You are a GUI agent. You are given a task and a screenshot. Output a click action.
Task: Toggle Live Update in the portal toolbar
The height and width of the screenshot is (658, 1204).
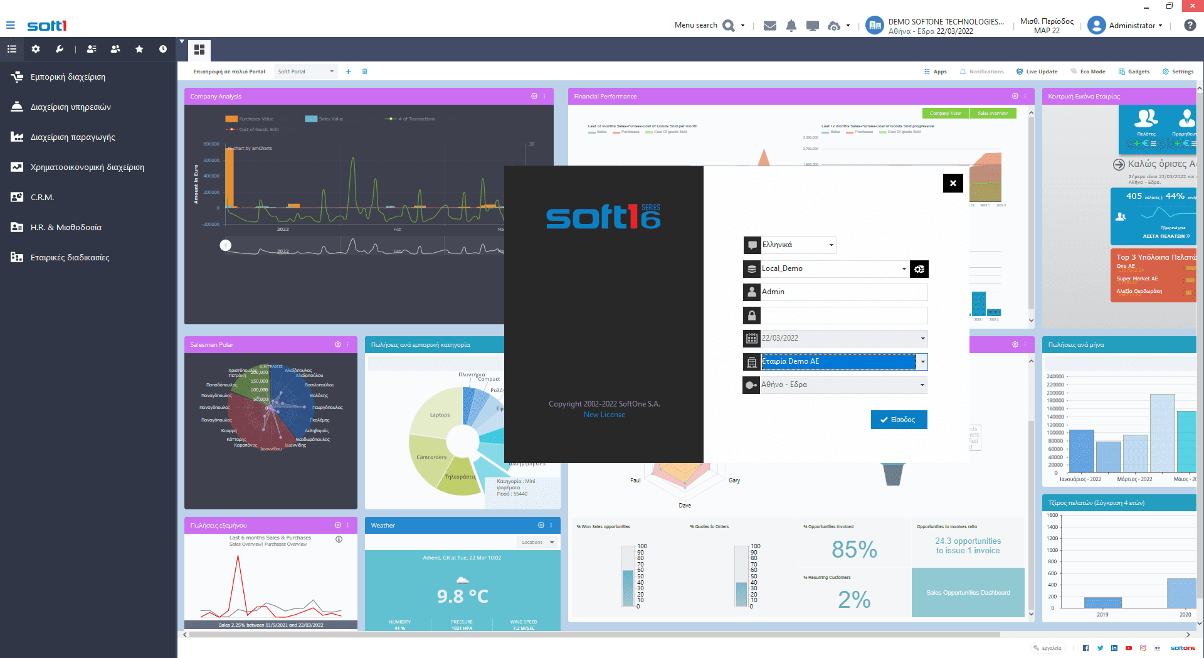pyautogui.click(x=1037, y=72)
